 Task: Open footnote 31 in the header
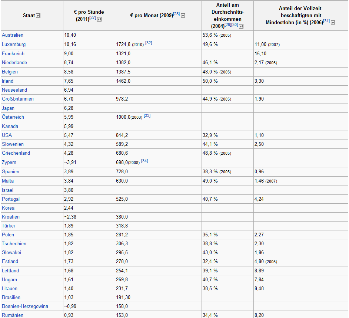(x=326, y=21)
